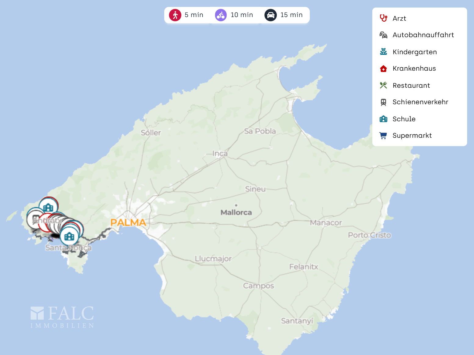Click the Supermarkt legend label
The image size is (474, 355).
(412, 136)
